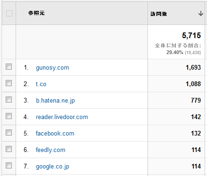
Task: Open the feedly.com referrer link
Action: coord(51,150)
